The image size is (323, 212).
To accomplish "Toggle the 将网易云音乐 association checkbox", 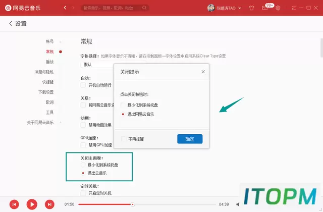I will 83,105.
